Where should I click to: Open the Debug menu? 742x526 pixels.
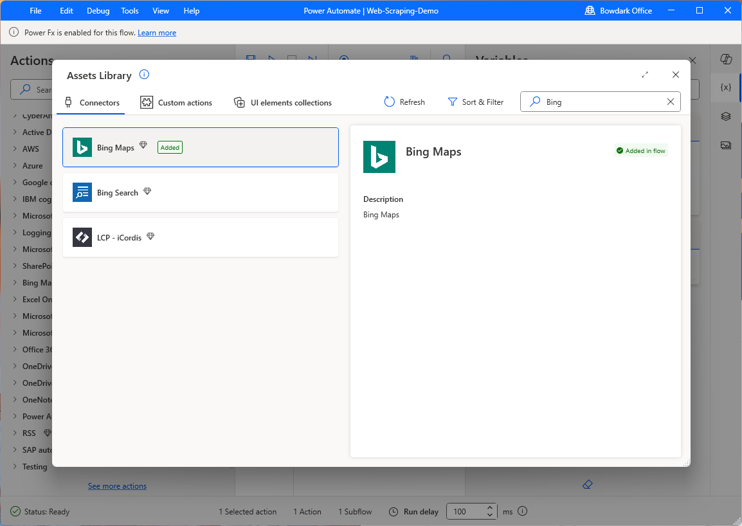(98, 10)
